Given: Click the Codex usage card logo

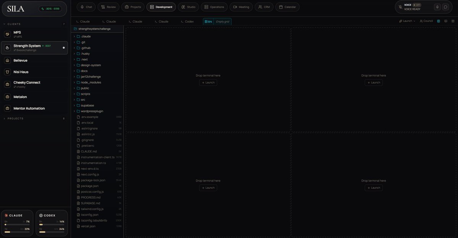Looking at the screenshot, I should (41, 215).
